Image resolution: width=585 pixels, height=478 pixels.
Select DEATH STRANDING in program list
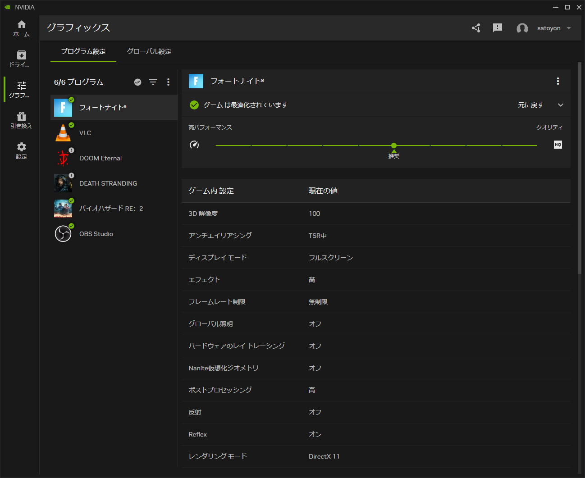(114, 183)
